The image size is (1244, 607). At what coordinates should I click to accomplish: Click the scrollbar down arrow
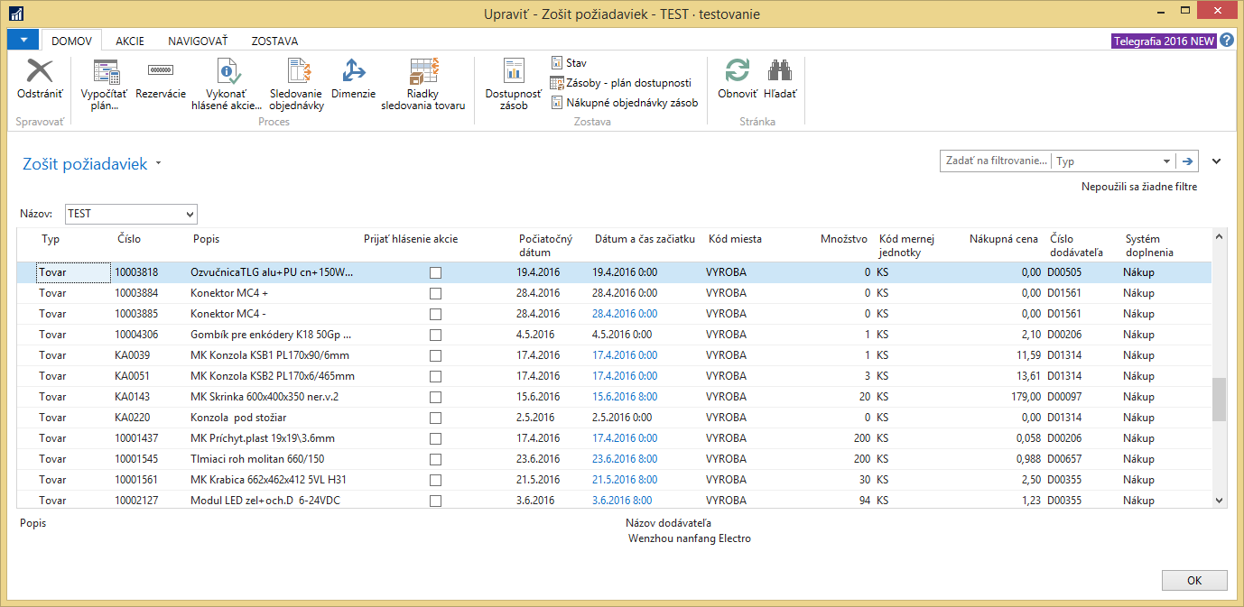1219,501
